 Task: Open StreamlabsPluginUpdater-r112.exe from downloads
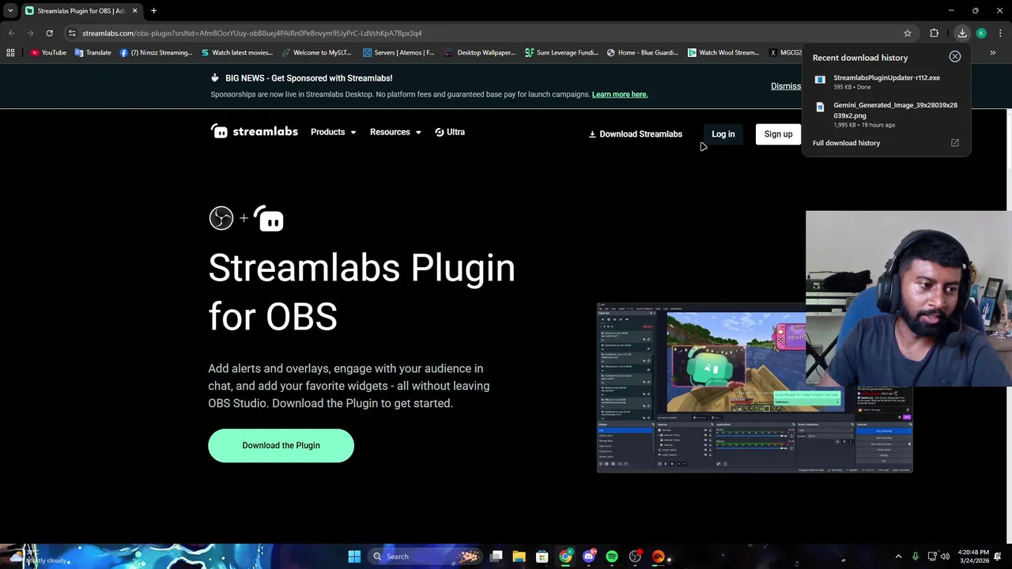pos(886,82)
